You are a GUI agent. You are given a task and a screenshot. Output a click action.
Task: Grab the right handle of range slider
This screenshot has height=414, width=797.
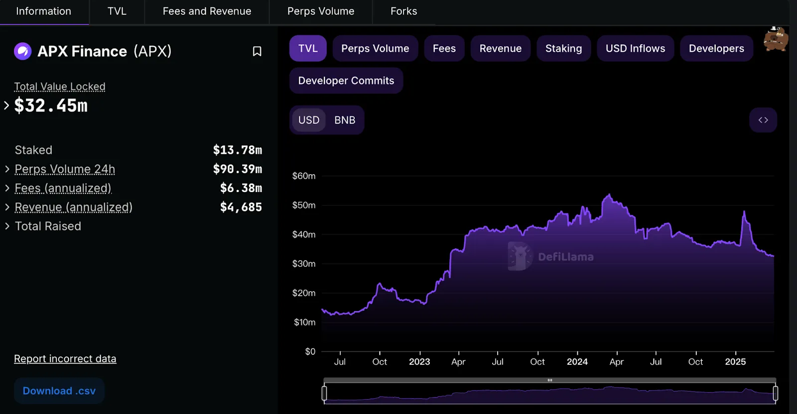coord(776,393)
